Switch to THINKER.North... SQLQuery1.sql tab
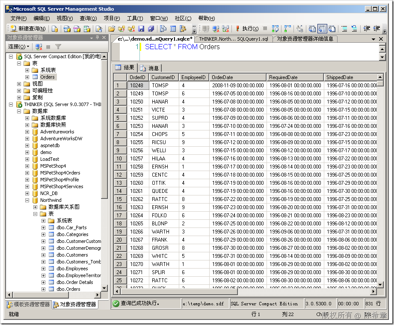Screen dimensions: 394x325 click(x=234, y=39)
